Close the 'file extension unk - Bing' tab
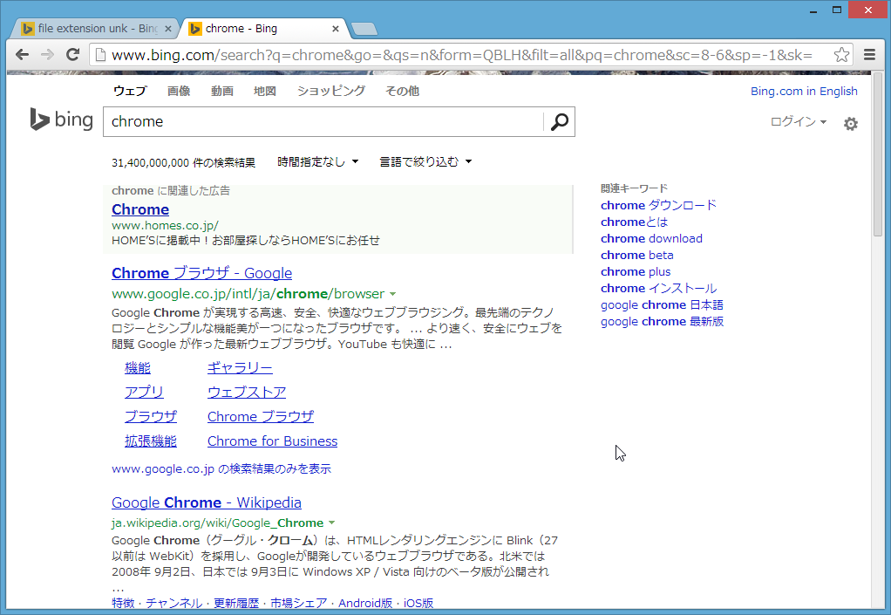This screenshot has height=615, width=891. (x=167, y=29)
